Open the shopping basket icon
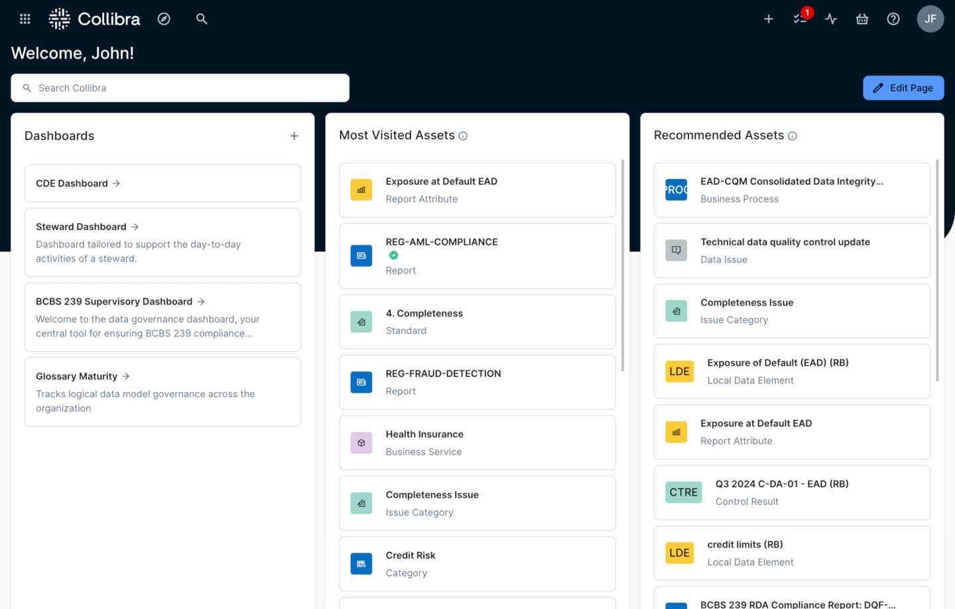This screenshot has width=955, height=609. 862,19
